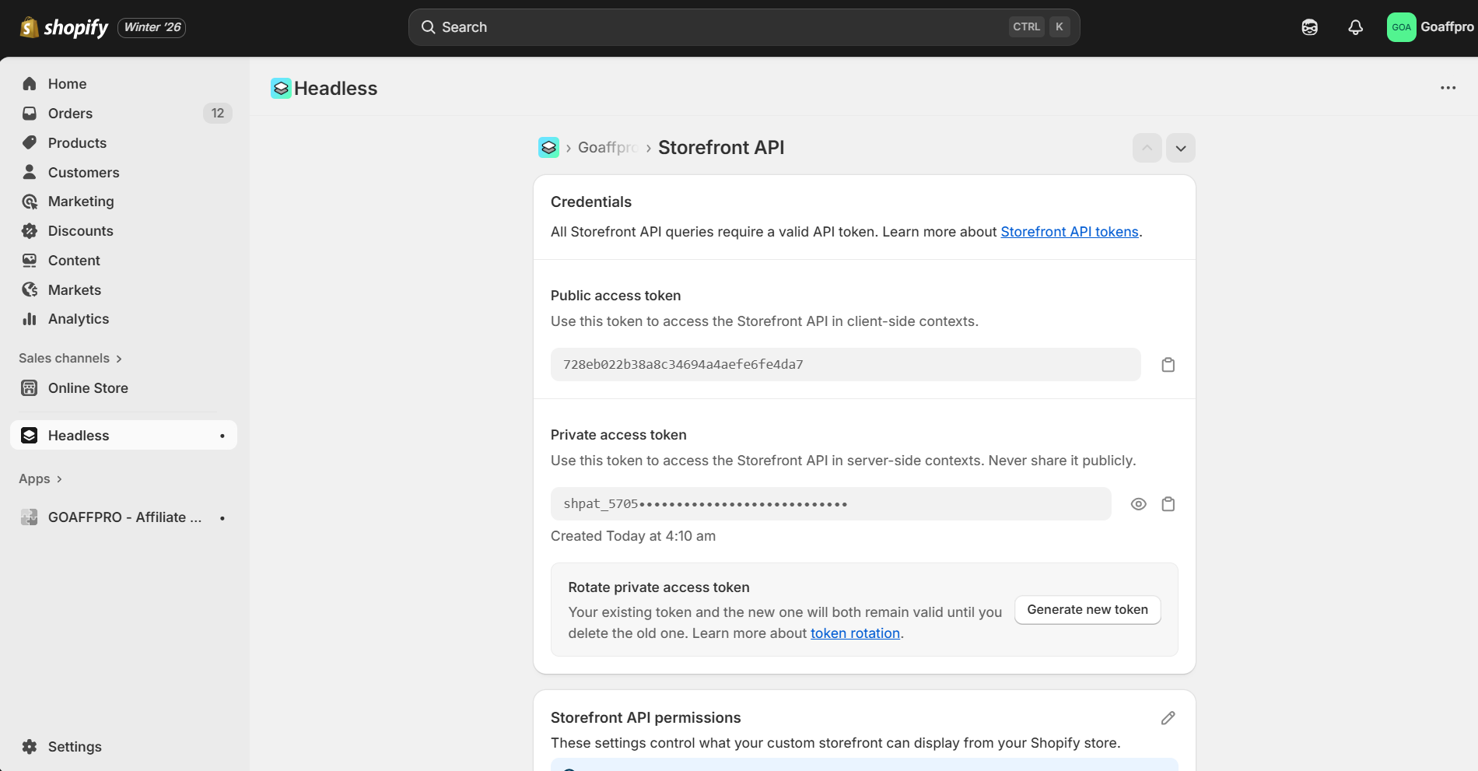Expand the Apps section
This screenshot has width=1478, height=771.
(x=40, y=479)
